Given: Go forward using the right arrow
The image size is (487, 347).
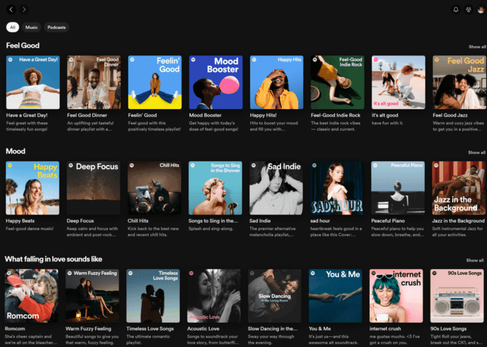Looking at the screenshot, I should (x=24, y=10).
